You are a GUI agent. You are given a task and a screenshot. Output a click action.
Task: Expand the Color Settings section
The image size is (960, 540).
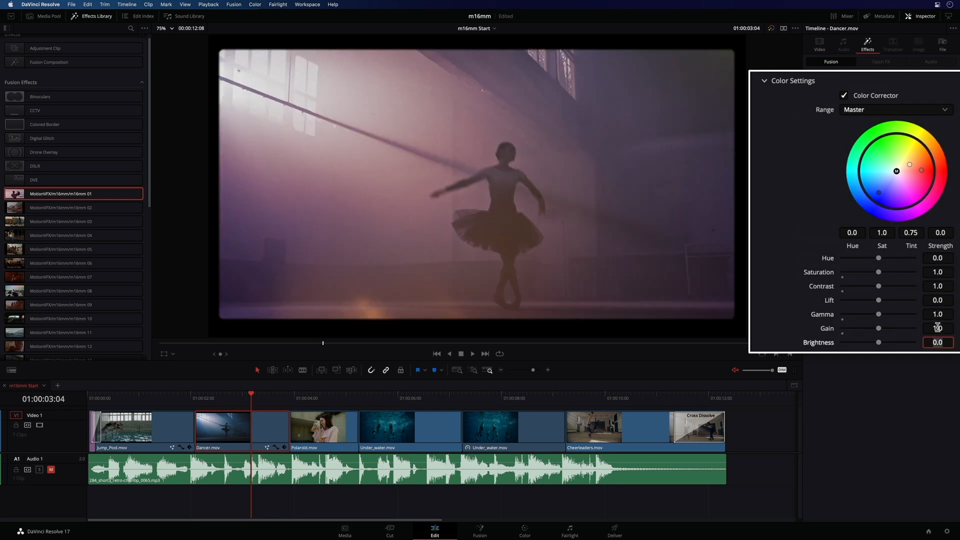[764, 80]
